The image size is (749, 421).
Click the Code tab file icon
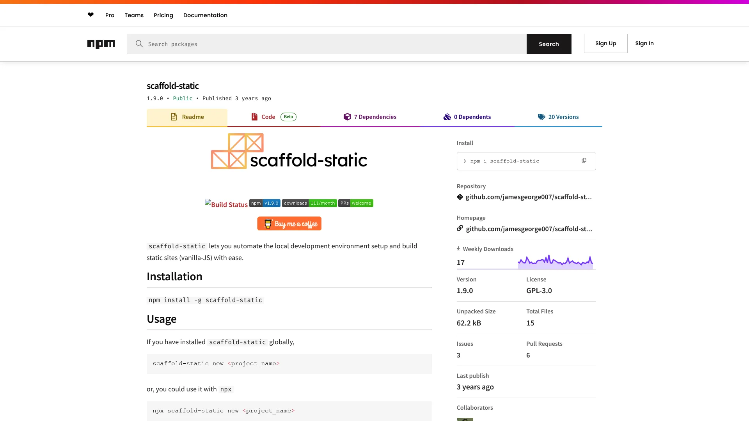pyautogui.click(x=254, y=117)
